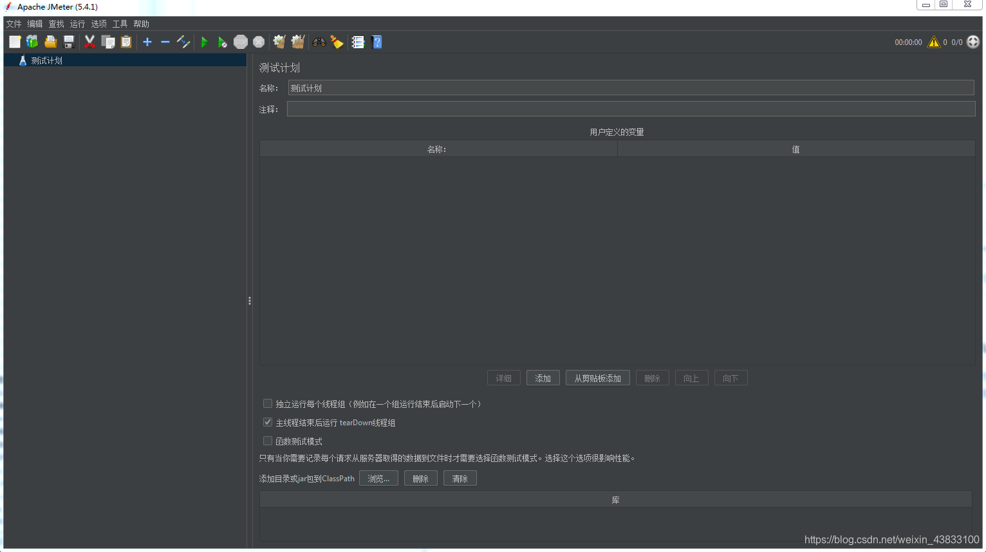Start test without pauses icon
This screenshot has height=552, width=986.
point(222,42)
